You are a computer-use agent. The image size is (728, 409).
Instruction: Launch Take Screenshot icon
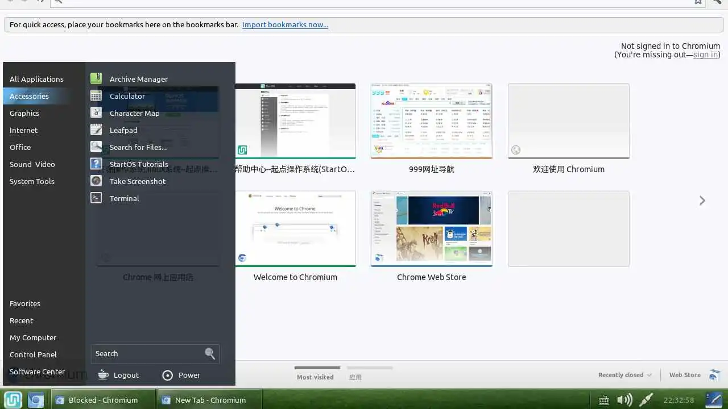(96, 181)
